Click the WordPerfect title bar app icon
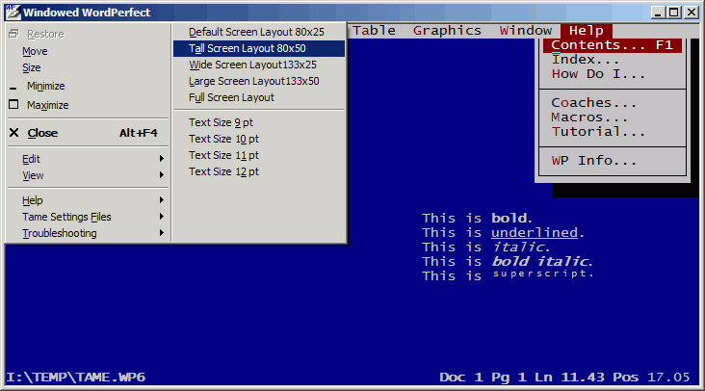The height and width of the screenshot is (391, 705). (13, 13)
